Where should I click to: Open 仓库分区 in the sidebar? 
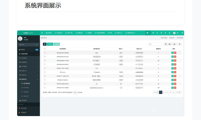click(x=26, y=96)
